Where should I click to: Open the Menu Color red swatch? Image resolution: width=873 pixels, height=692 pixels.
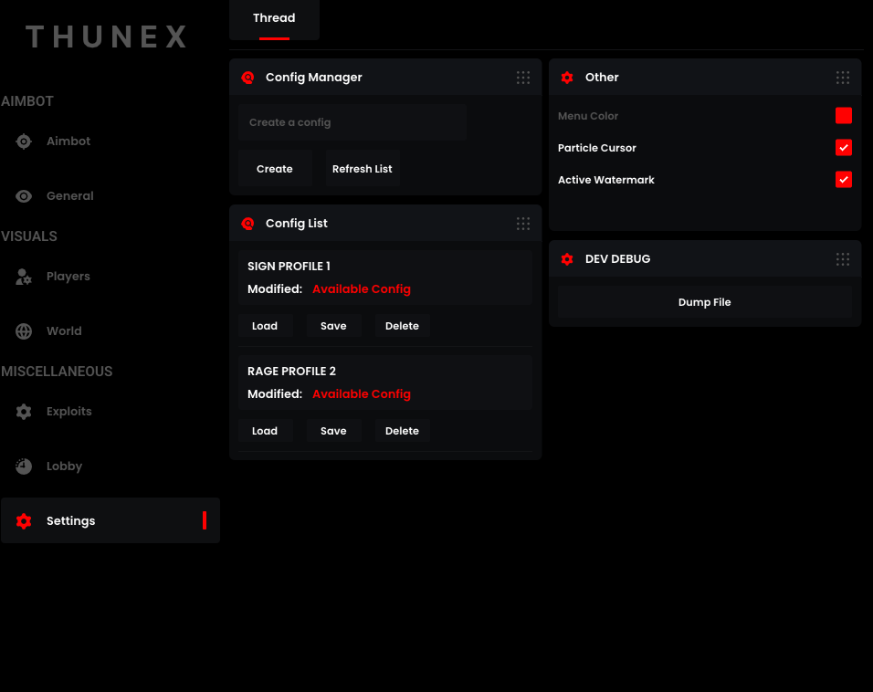[844, 115]
